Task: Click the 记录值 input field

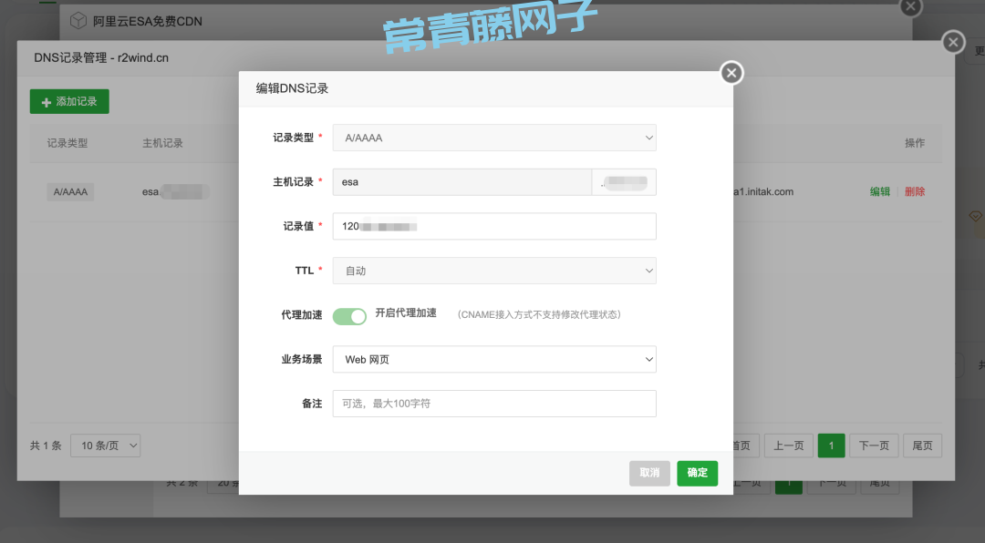Action: tap(493, 226)
